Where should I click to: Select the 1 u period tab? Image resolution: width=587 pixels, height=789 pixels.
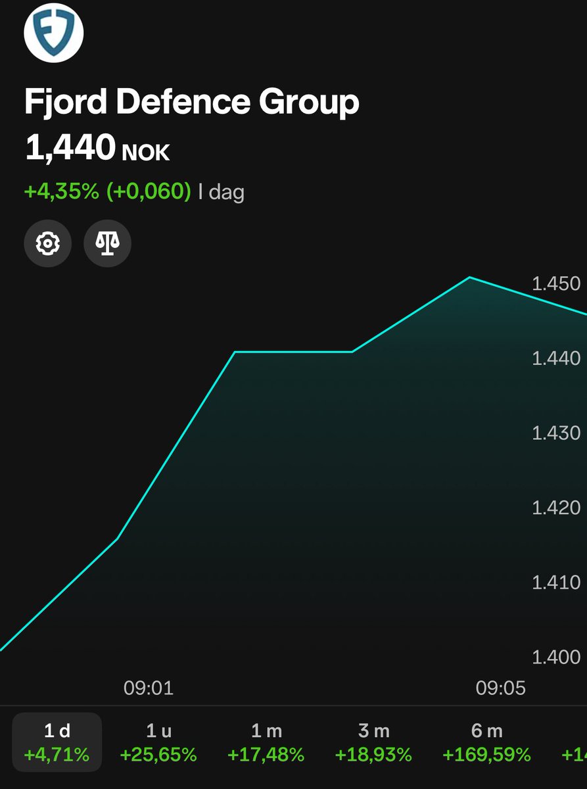(158, 742)
